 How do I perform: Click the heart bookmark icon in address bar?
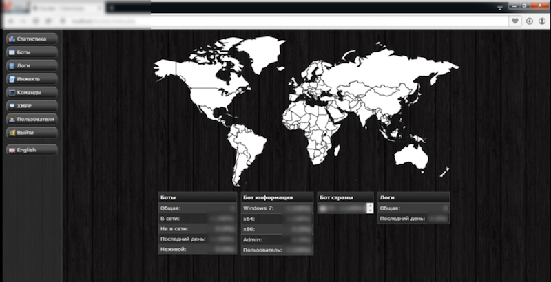515,21
